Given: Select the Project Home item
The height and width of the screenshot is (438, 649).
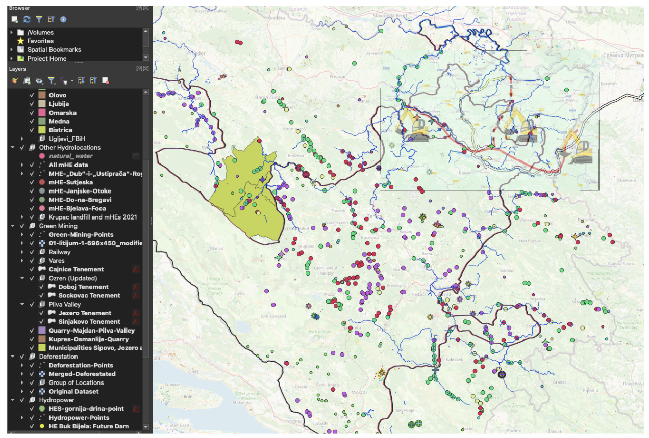Looking at the screenshot, I should (x=46, y=58).
